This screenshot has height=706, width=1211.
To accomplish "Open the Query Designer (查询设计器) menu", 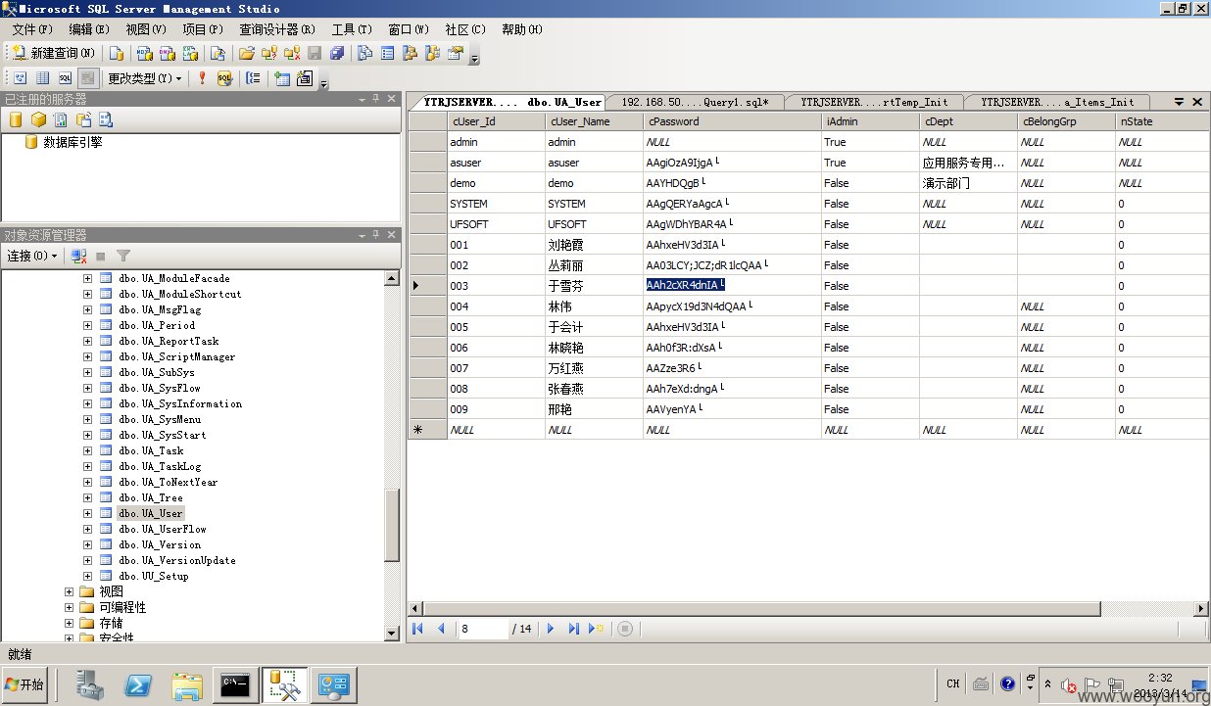I will (x=277, y=29).
